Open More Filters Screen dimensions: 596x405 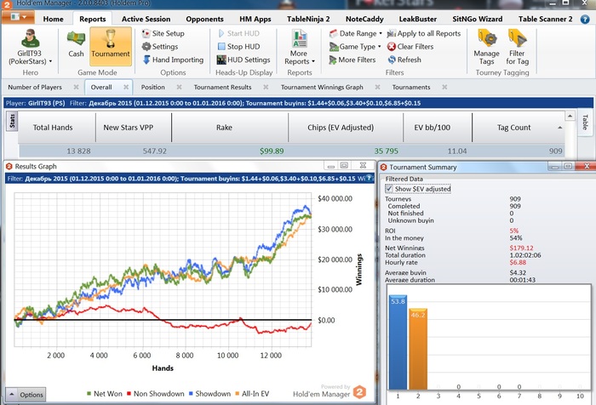(352, 60)
